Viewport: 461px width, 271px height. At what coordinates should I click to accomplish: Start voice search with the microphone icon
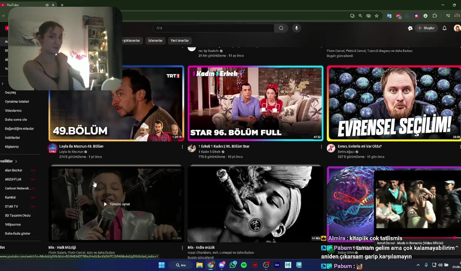296,28
